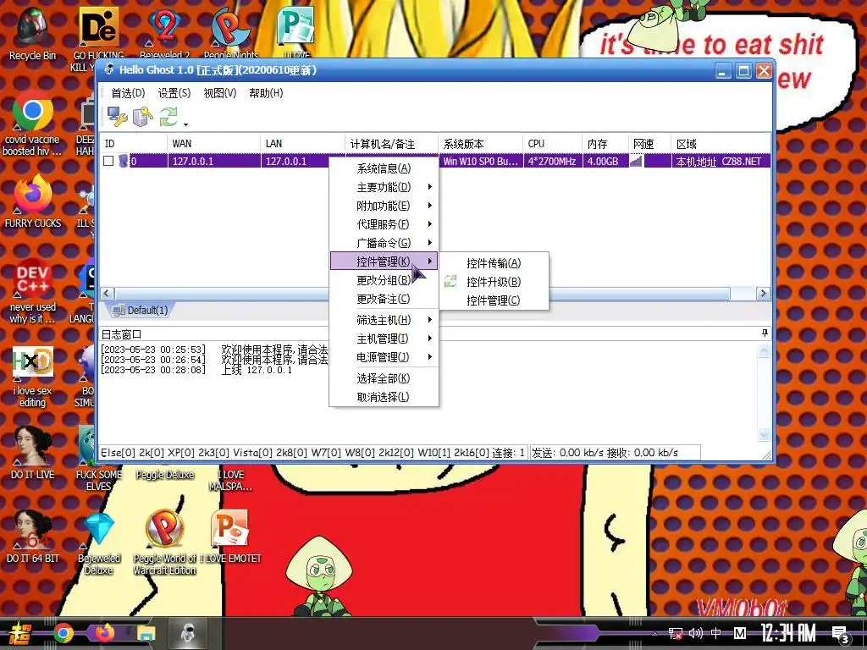867x650 pixels.
Task: Expand the 主要功能(D) submenu
Action: click(x=384, y=187)
